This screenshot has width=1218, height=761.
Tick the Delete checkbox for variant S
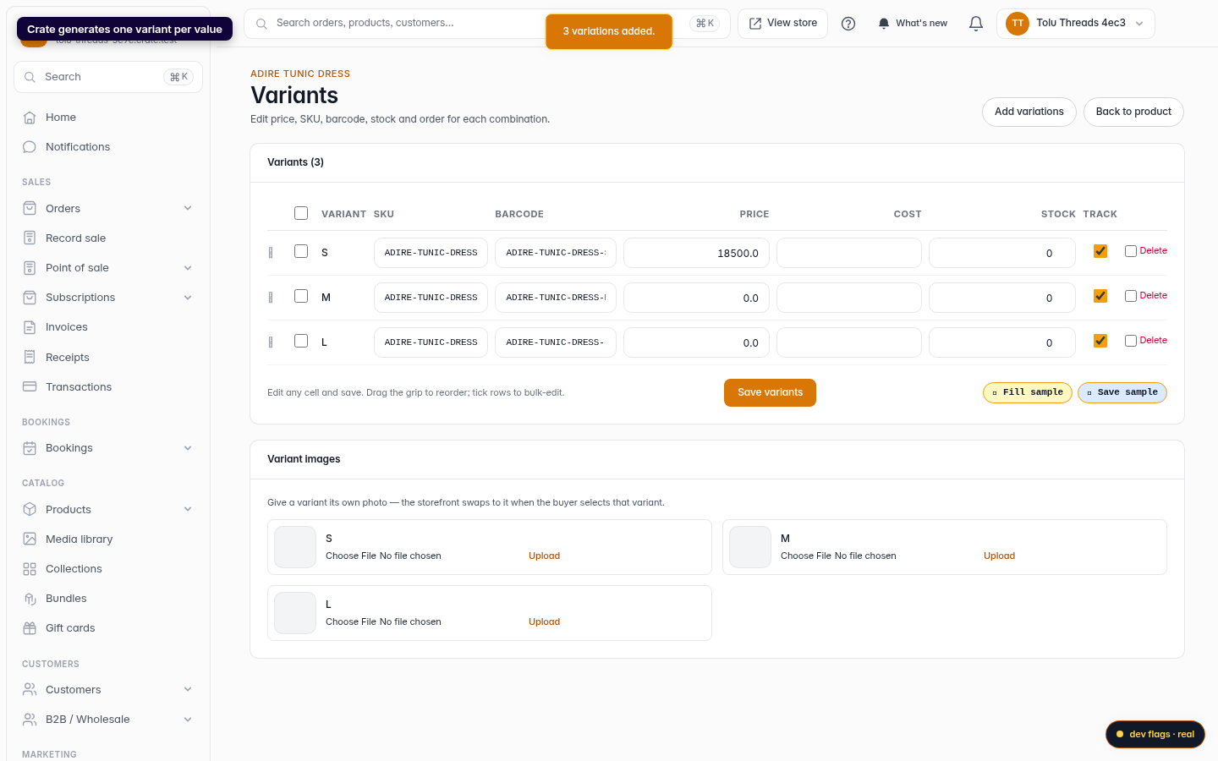1131,251
